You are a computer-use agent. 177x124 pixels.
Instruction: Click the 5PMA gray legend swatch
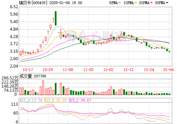click(119, 3)
